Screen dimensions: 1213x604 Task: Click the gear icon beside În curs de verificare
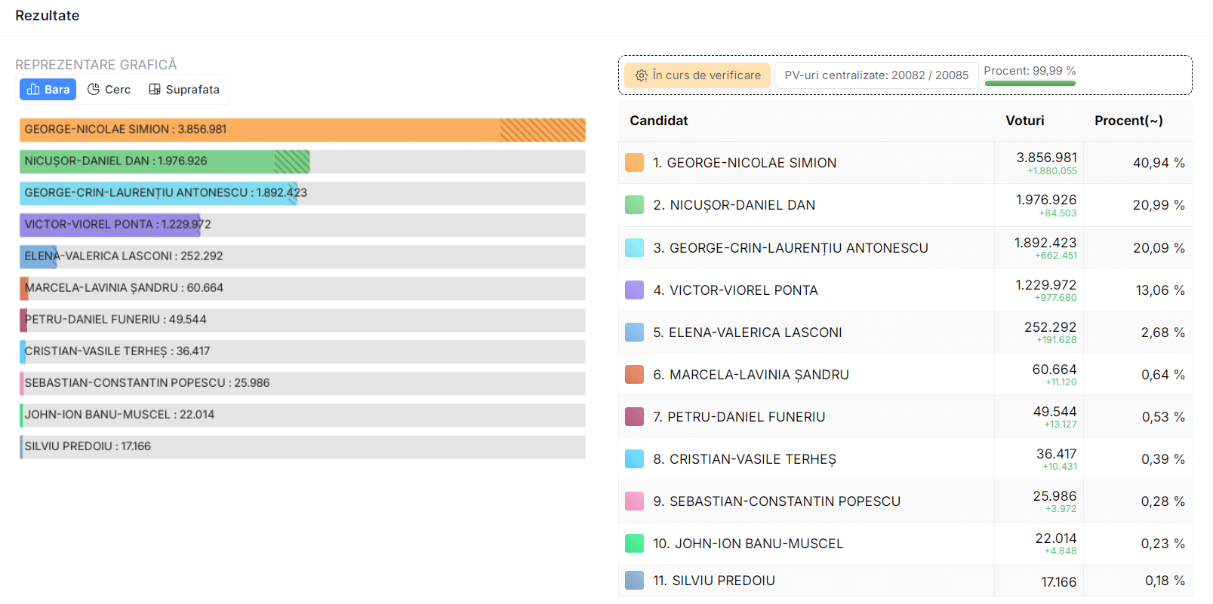tap(642, 75)
